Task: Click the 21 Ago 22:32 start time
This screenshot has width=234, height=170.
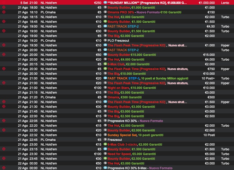Action: click(x=28, y=135)
